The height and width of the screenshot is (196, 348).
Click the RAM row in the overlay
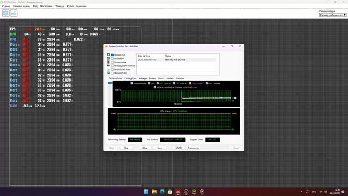click(28, 106)
